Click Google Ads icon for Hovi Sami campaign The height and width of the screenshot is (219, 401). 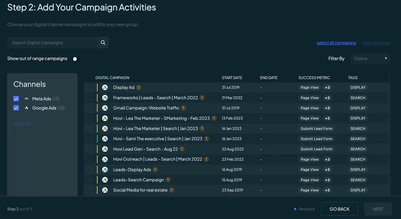tap(105, 139)
